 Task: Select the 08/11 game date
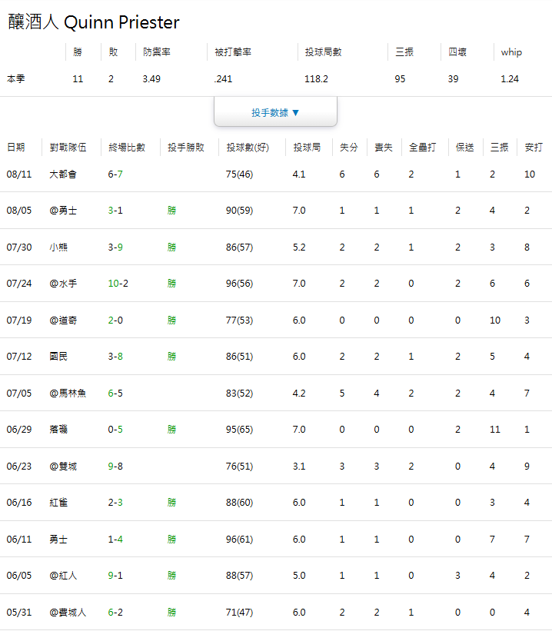point(19,174)
